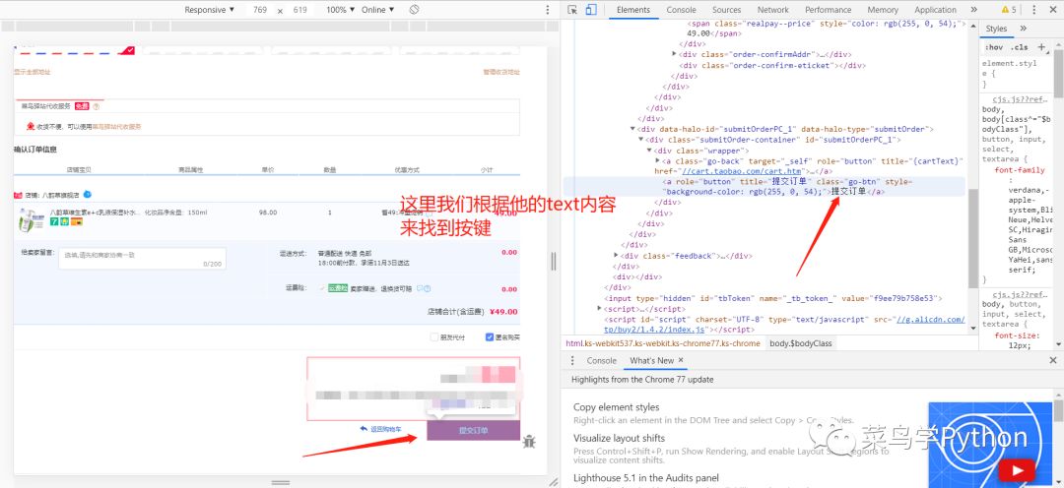
Task: Expand the feedback div node
Action: tap(616, 256)
